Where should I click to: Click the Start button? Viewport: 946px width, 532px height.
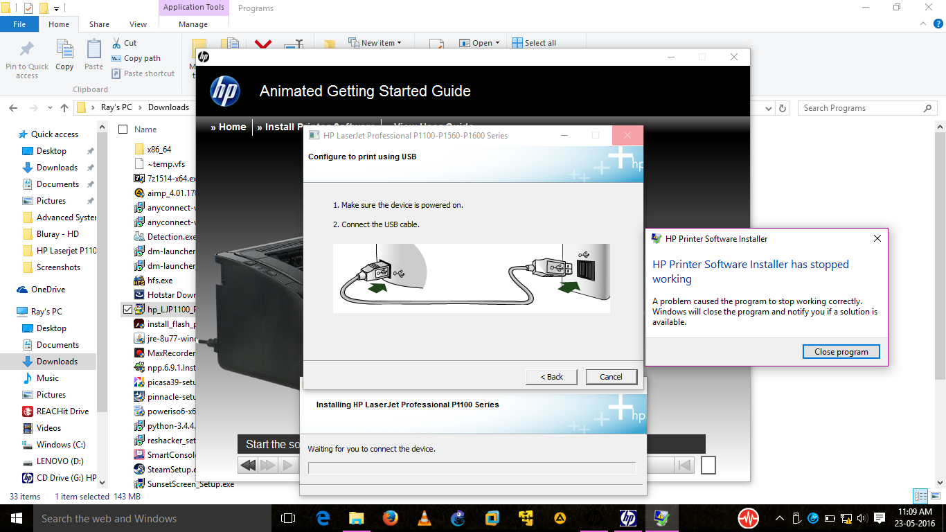tap(17, 518)
